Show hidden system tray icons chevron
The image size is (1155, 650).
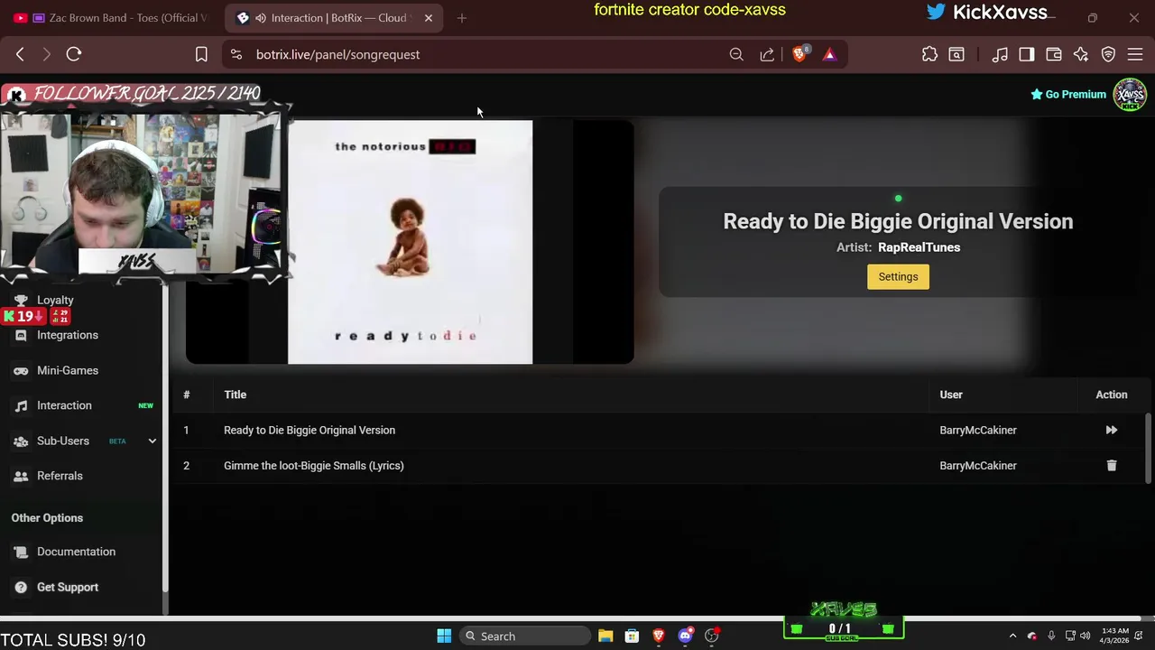pyautogui.click(x=1012, y=636)
